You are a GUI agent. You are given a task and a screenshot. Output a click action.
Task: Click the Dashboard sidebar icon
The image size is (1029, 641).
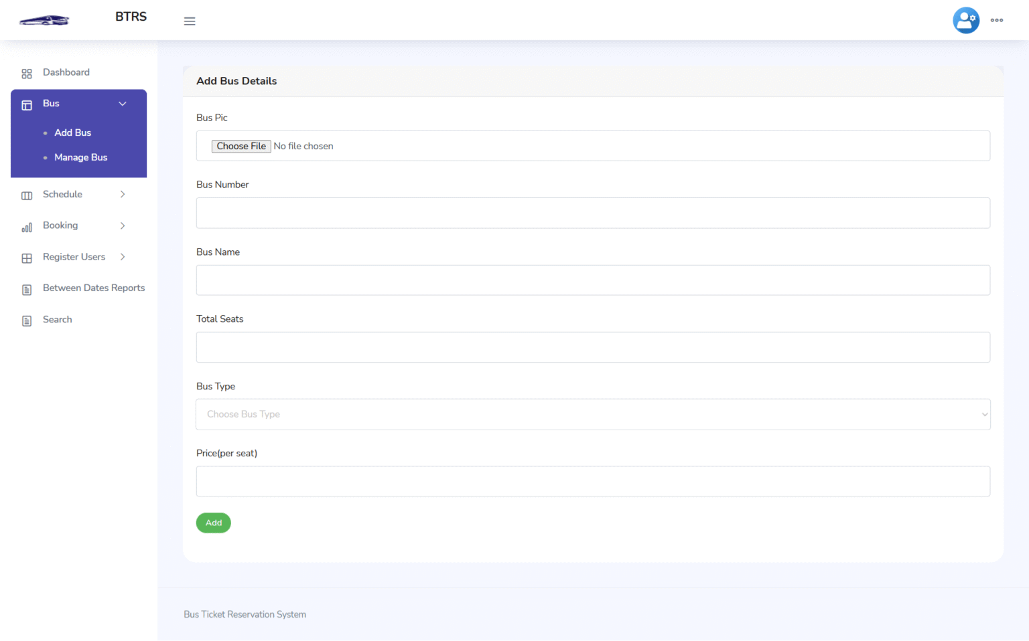point(27,73)
